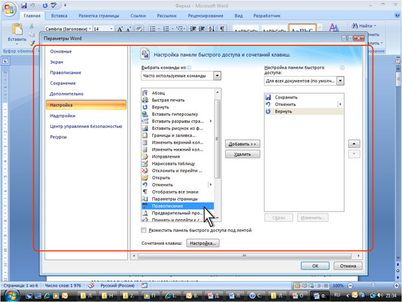The image size is (402, 302).
Task: Click Redo icon in title bar toolbar
Action: tap(45, 5)
